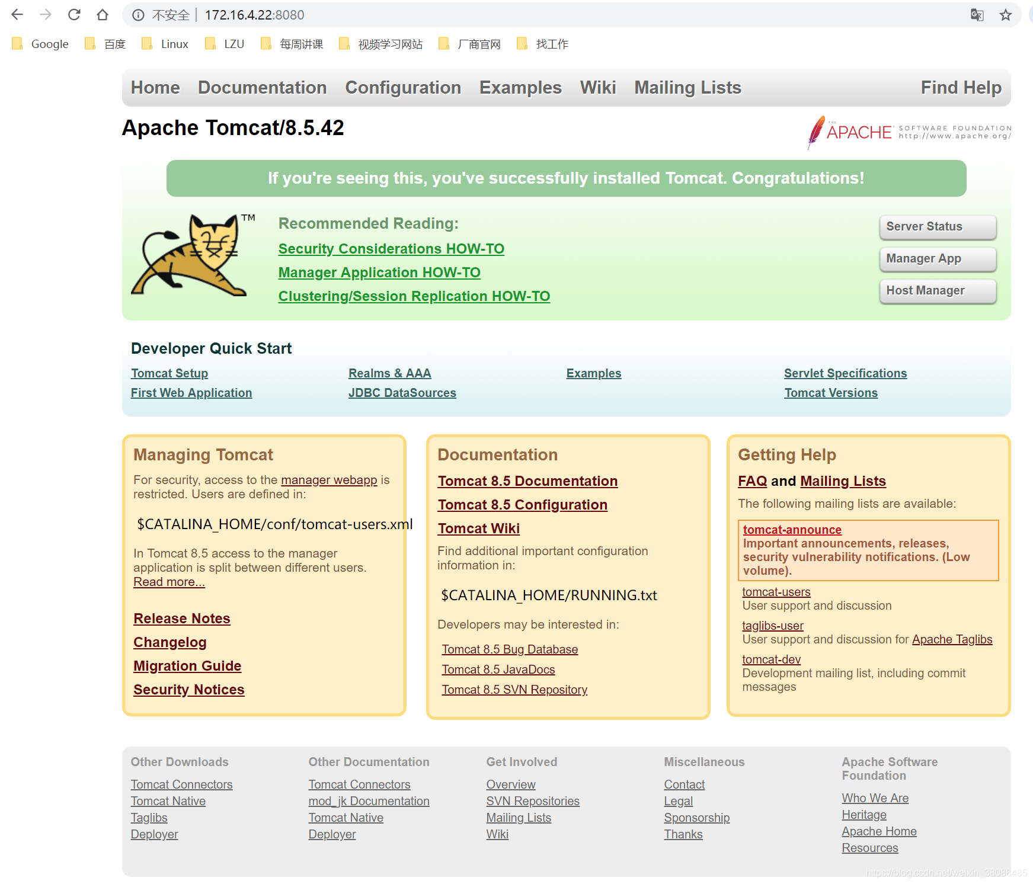The width and height of the screenshot is (1033, 884).
Task: Click the not-secure site info icon
Action: [138, 15]
